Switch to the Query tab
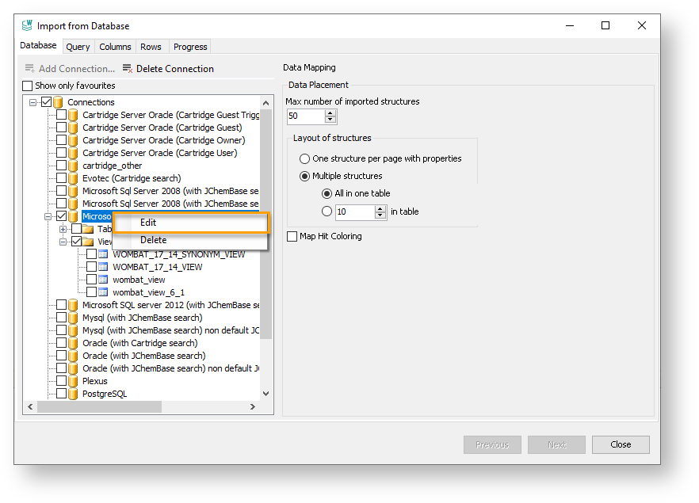This screenshot has width=699, height=503. pyautogui.click(x=78, y=48)
